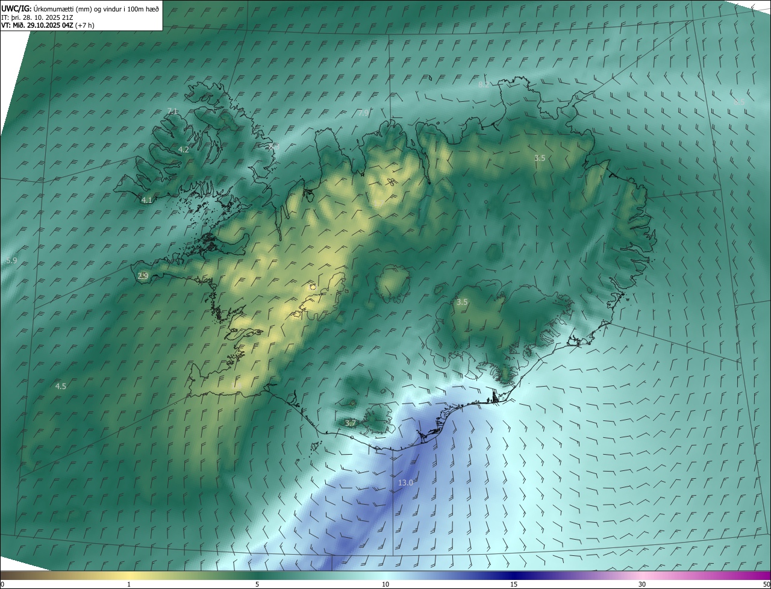Click the 13.0 precipitation value label
The width and height of the screenshot is (771, 589).
click(405, 483)
